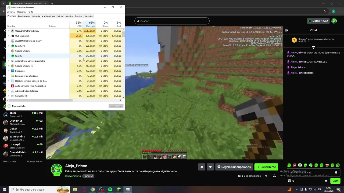Screen dimensions: 344x193
Task: Click the report warning triangle icon
Action: (x=274, y=176)
